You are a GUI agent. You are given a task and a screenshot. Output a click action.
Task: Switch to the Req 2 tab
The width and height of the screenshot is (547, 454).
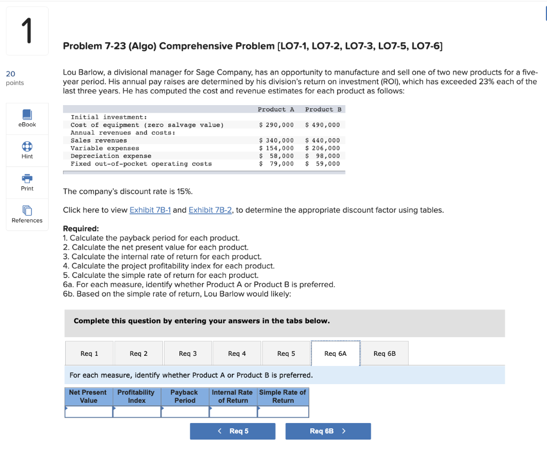(138, 353)
